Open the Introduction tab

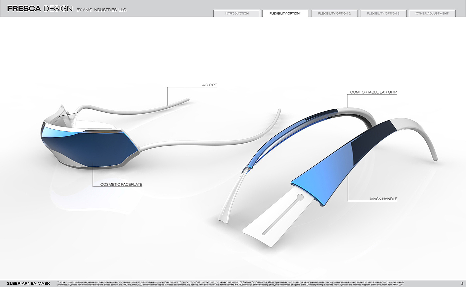tap(237, 14)
